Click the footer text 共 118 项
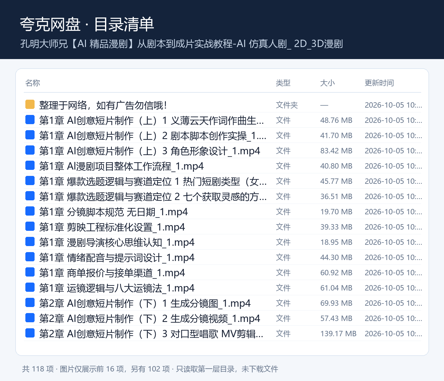The width and height of the screenshot is (444, 381). (x=38, y=369)
